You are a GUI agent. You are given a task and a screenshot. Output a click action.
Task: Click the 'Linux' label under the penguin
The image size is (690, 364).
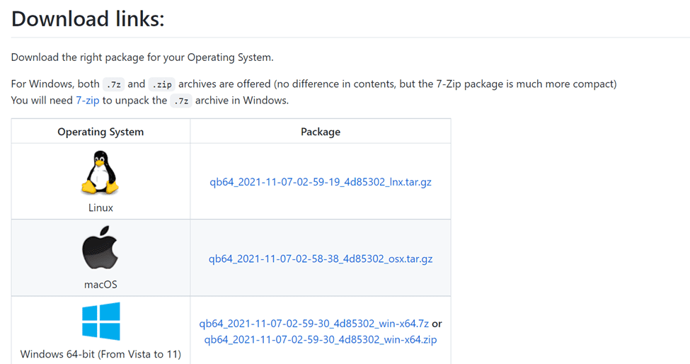click(x=100, y=207)
